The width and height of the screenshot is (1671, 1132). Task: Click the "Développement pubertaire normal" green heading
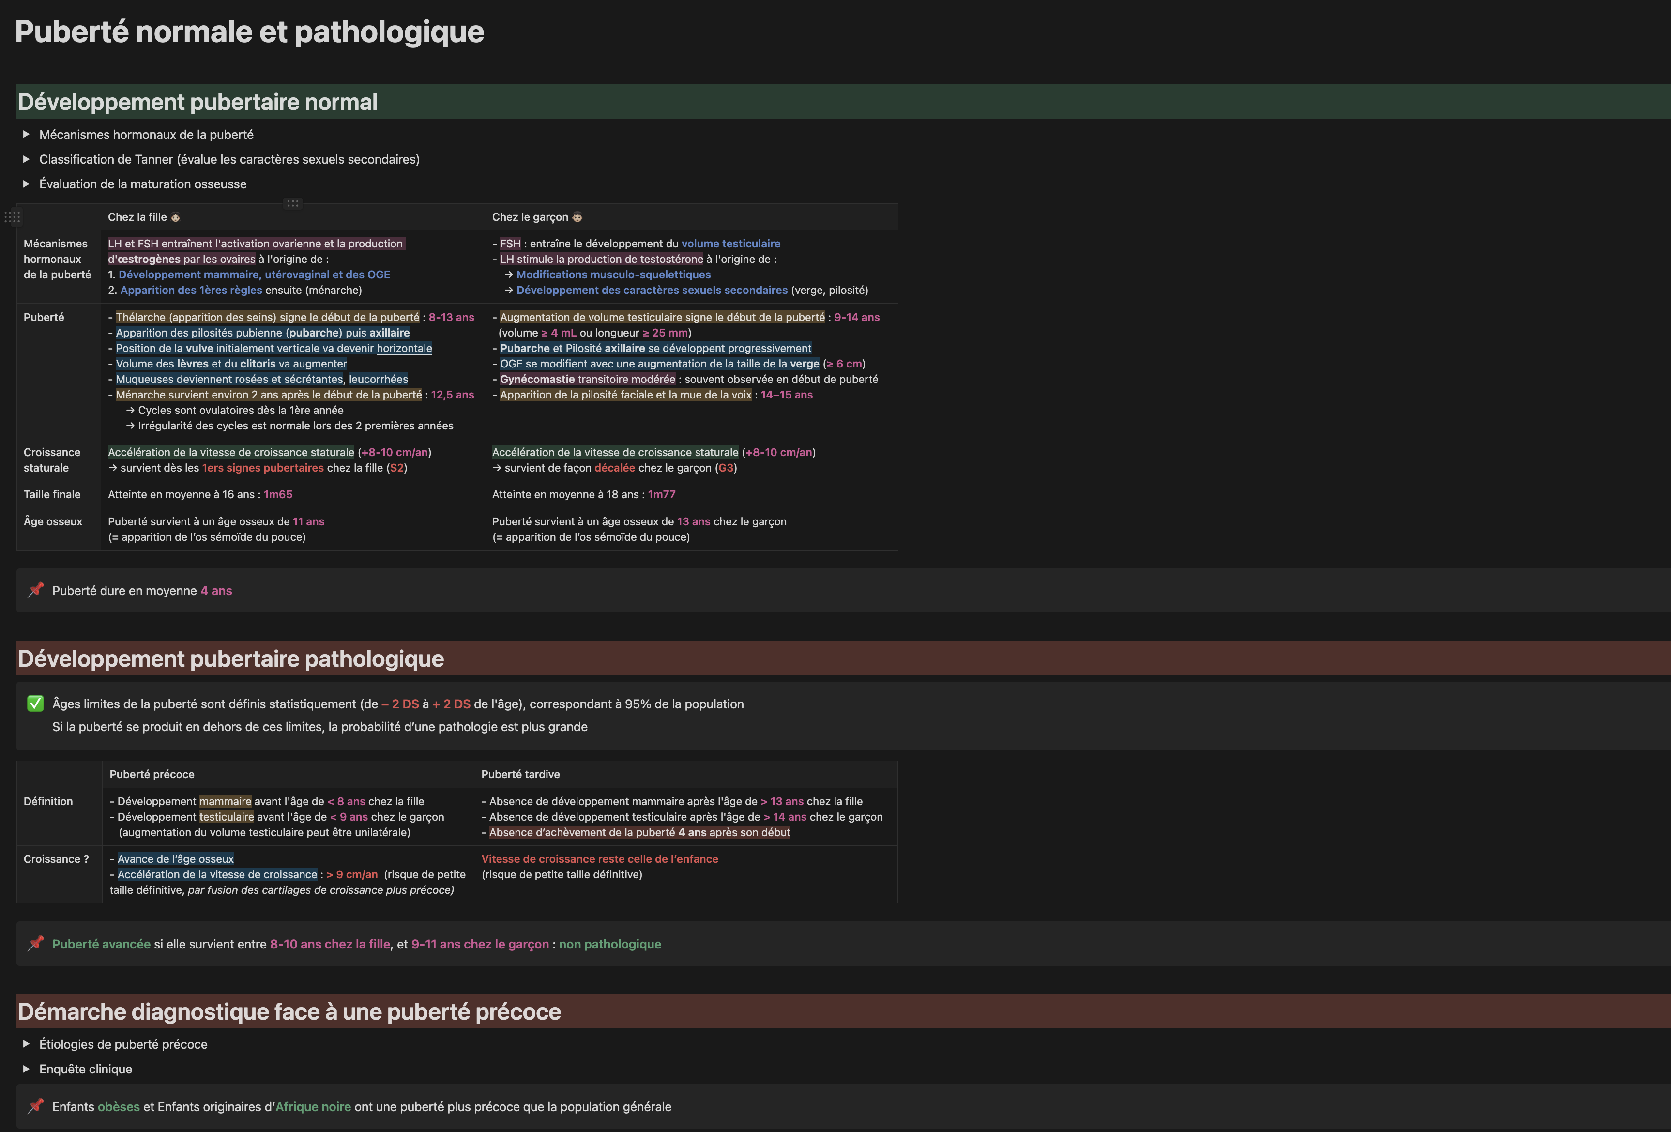point(197,102)
